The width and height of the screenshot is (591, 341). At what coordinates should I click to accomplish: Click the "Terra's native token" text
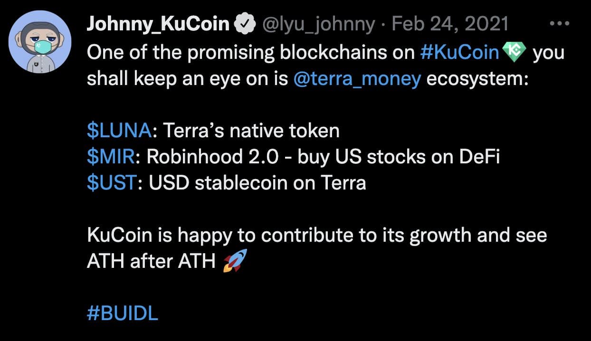click(x=251, y=131)
